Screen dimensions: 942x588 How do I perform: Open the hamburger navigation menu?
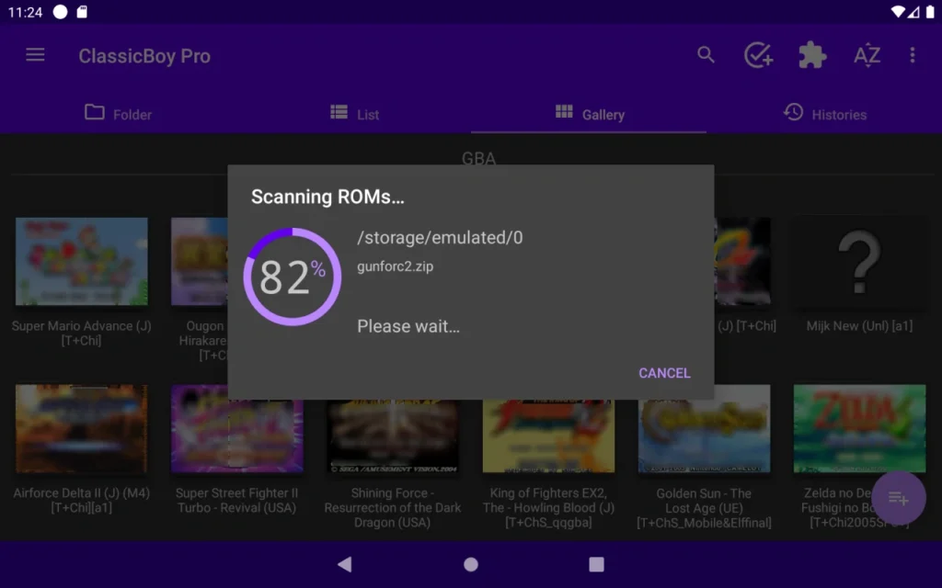[35, 55]
